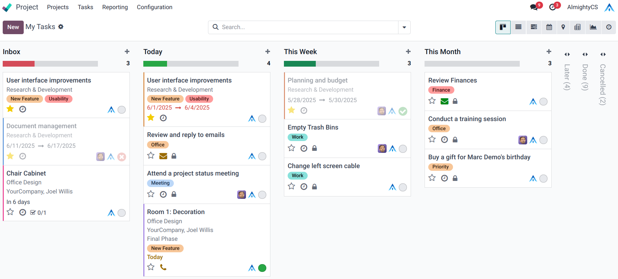Viewport: 618px width, 279px height.
Task: Click the phone call activity icon on Room 1: Decoration
Action: (163, 267)
